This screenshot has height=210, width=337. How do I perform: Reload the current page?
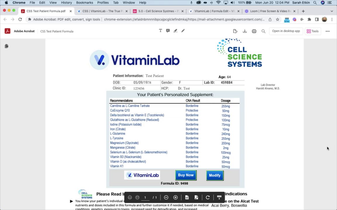20,20
